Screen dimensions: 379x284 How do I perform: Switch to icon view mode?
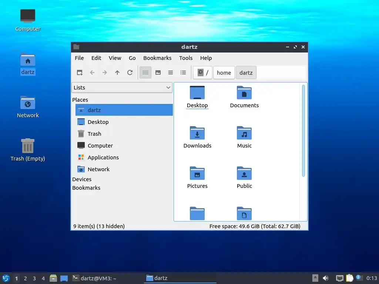145,72
